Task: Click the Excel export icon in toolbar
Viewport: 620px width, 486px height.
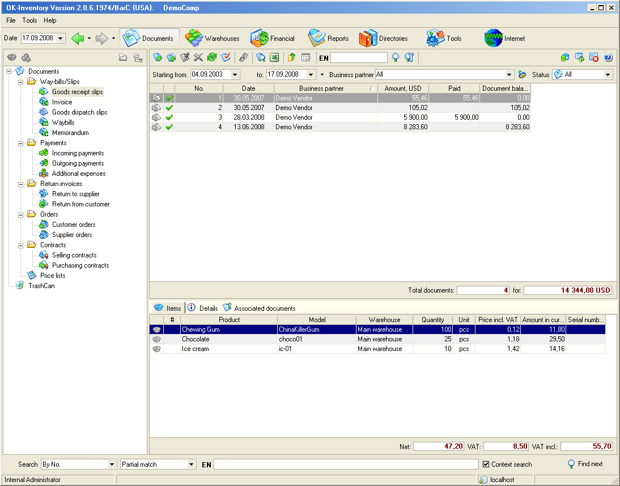Action: [274, 57]
